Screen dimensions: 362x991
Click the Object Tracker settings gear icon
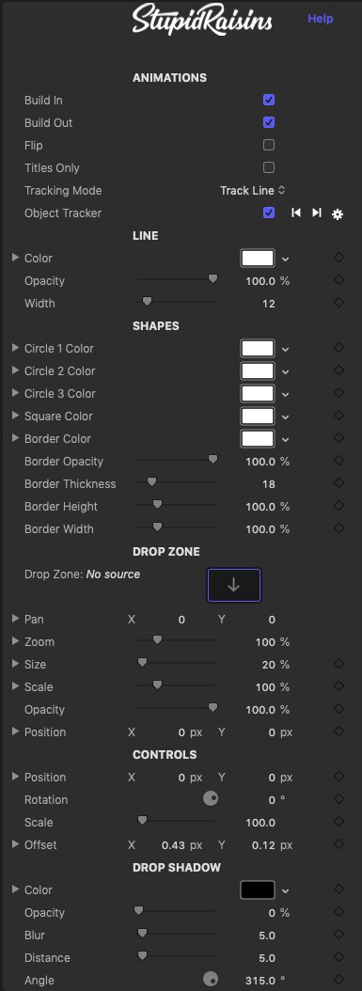click(338, 214)
